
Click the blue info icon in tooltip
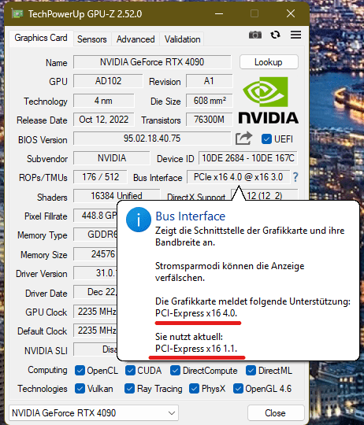coord(139,220)
